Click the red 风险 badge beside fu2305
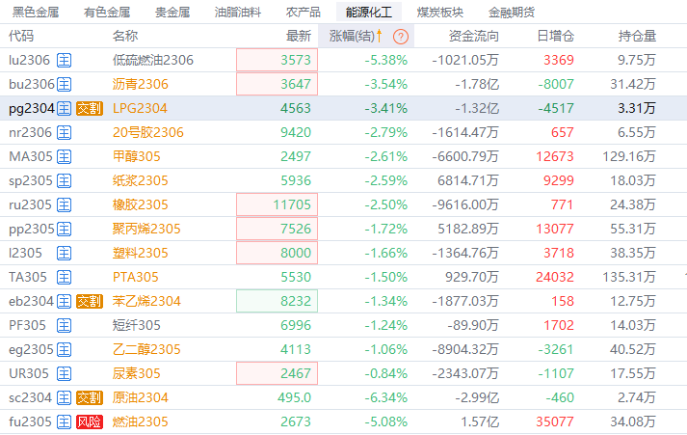The image size is (687, 435). (x=90, y=421)
